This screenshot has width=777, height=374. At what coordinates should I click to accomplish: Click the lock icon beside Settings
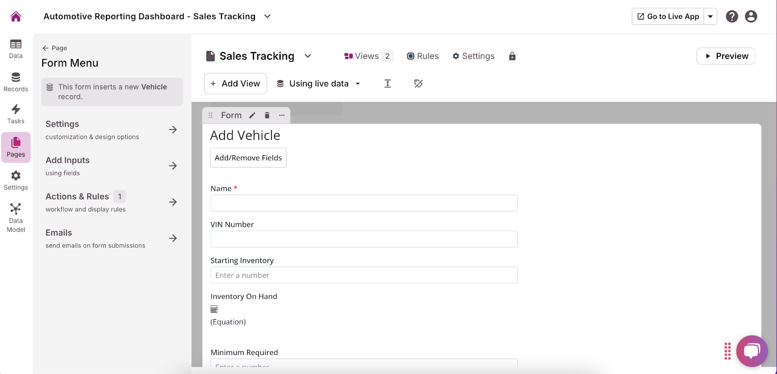coord(512,56)
